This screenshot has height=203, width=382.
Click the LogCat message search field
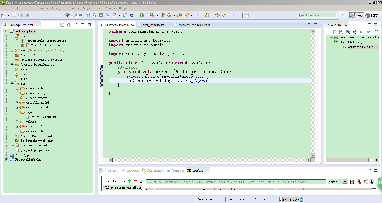point(236,182)
